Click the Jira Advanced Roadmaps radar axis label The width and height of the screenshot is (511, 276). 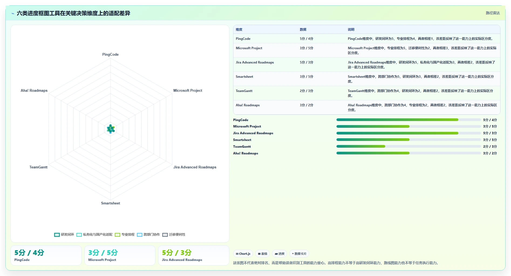pyautogui.click(x=195, y=167)
